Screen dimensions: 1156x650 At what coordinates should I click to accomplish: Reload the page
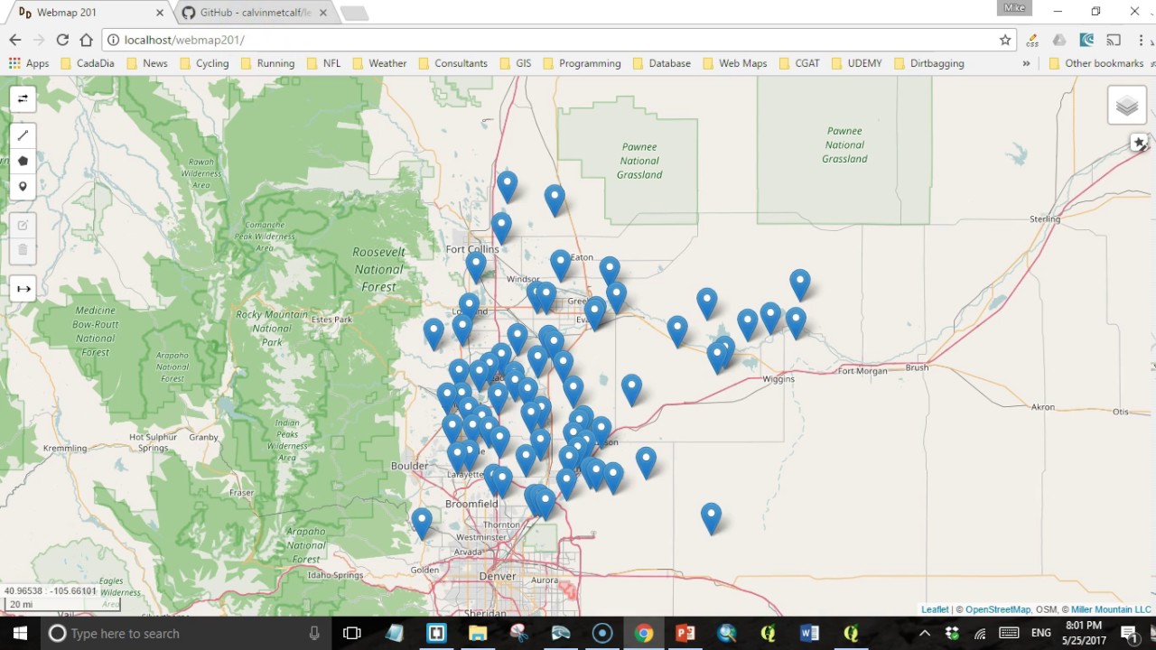pyautogui.click(x=62, y=40)
